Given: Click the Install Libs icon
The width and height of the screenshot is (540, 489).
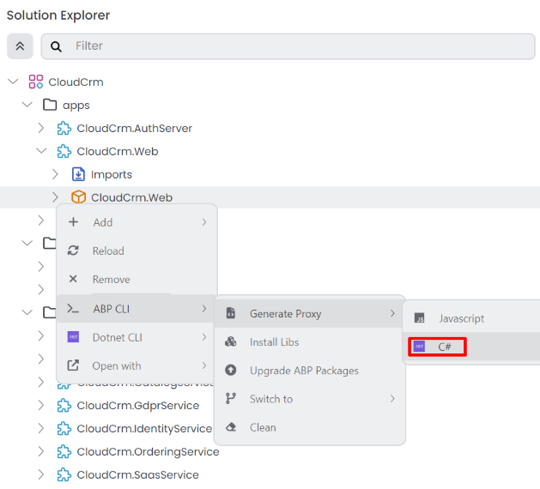Looking at the screenshot, I should (x=230, y=342).
